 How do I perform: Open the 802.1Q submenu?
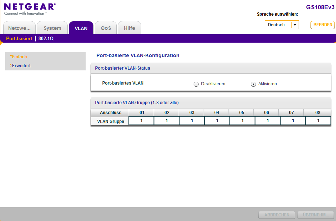[x=46, y=38]
